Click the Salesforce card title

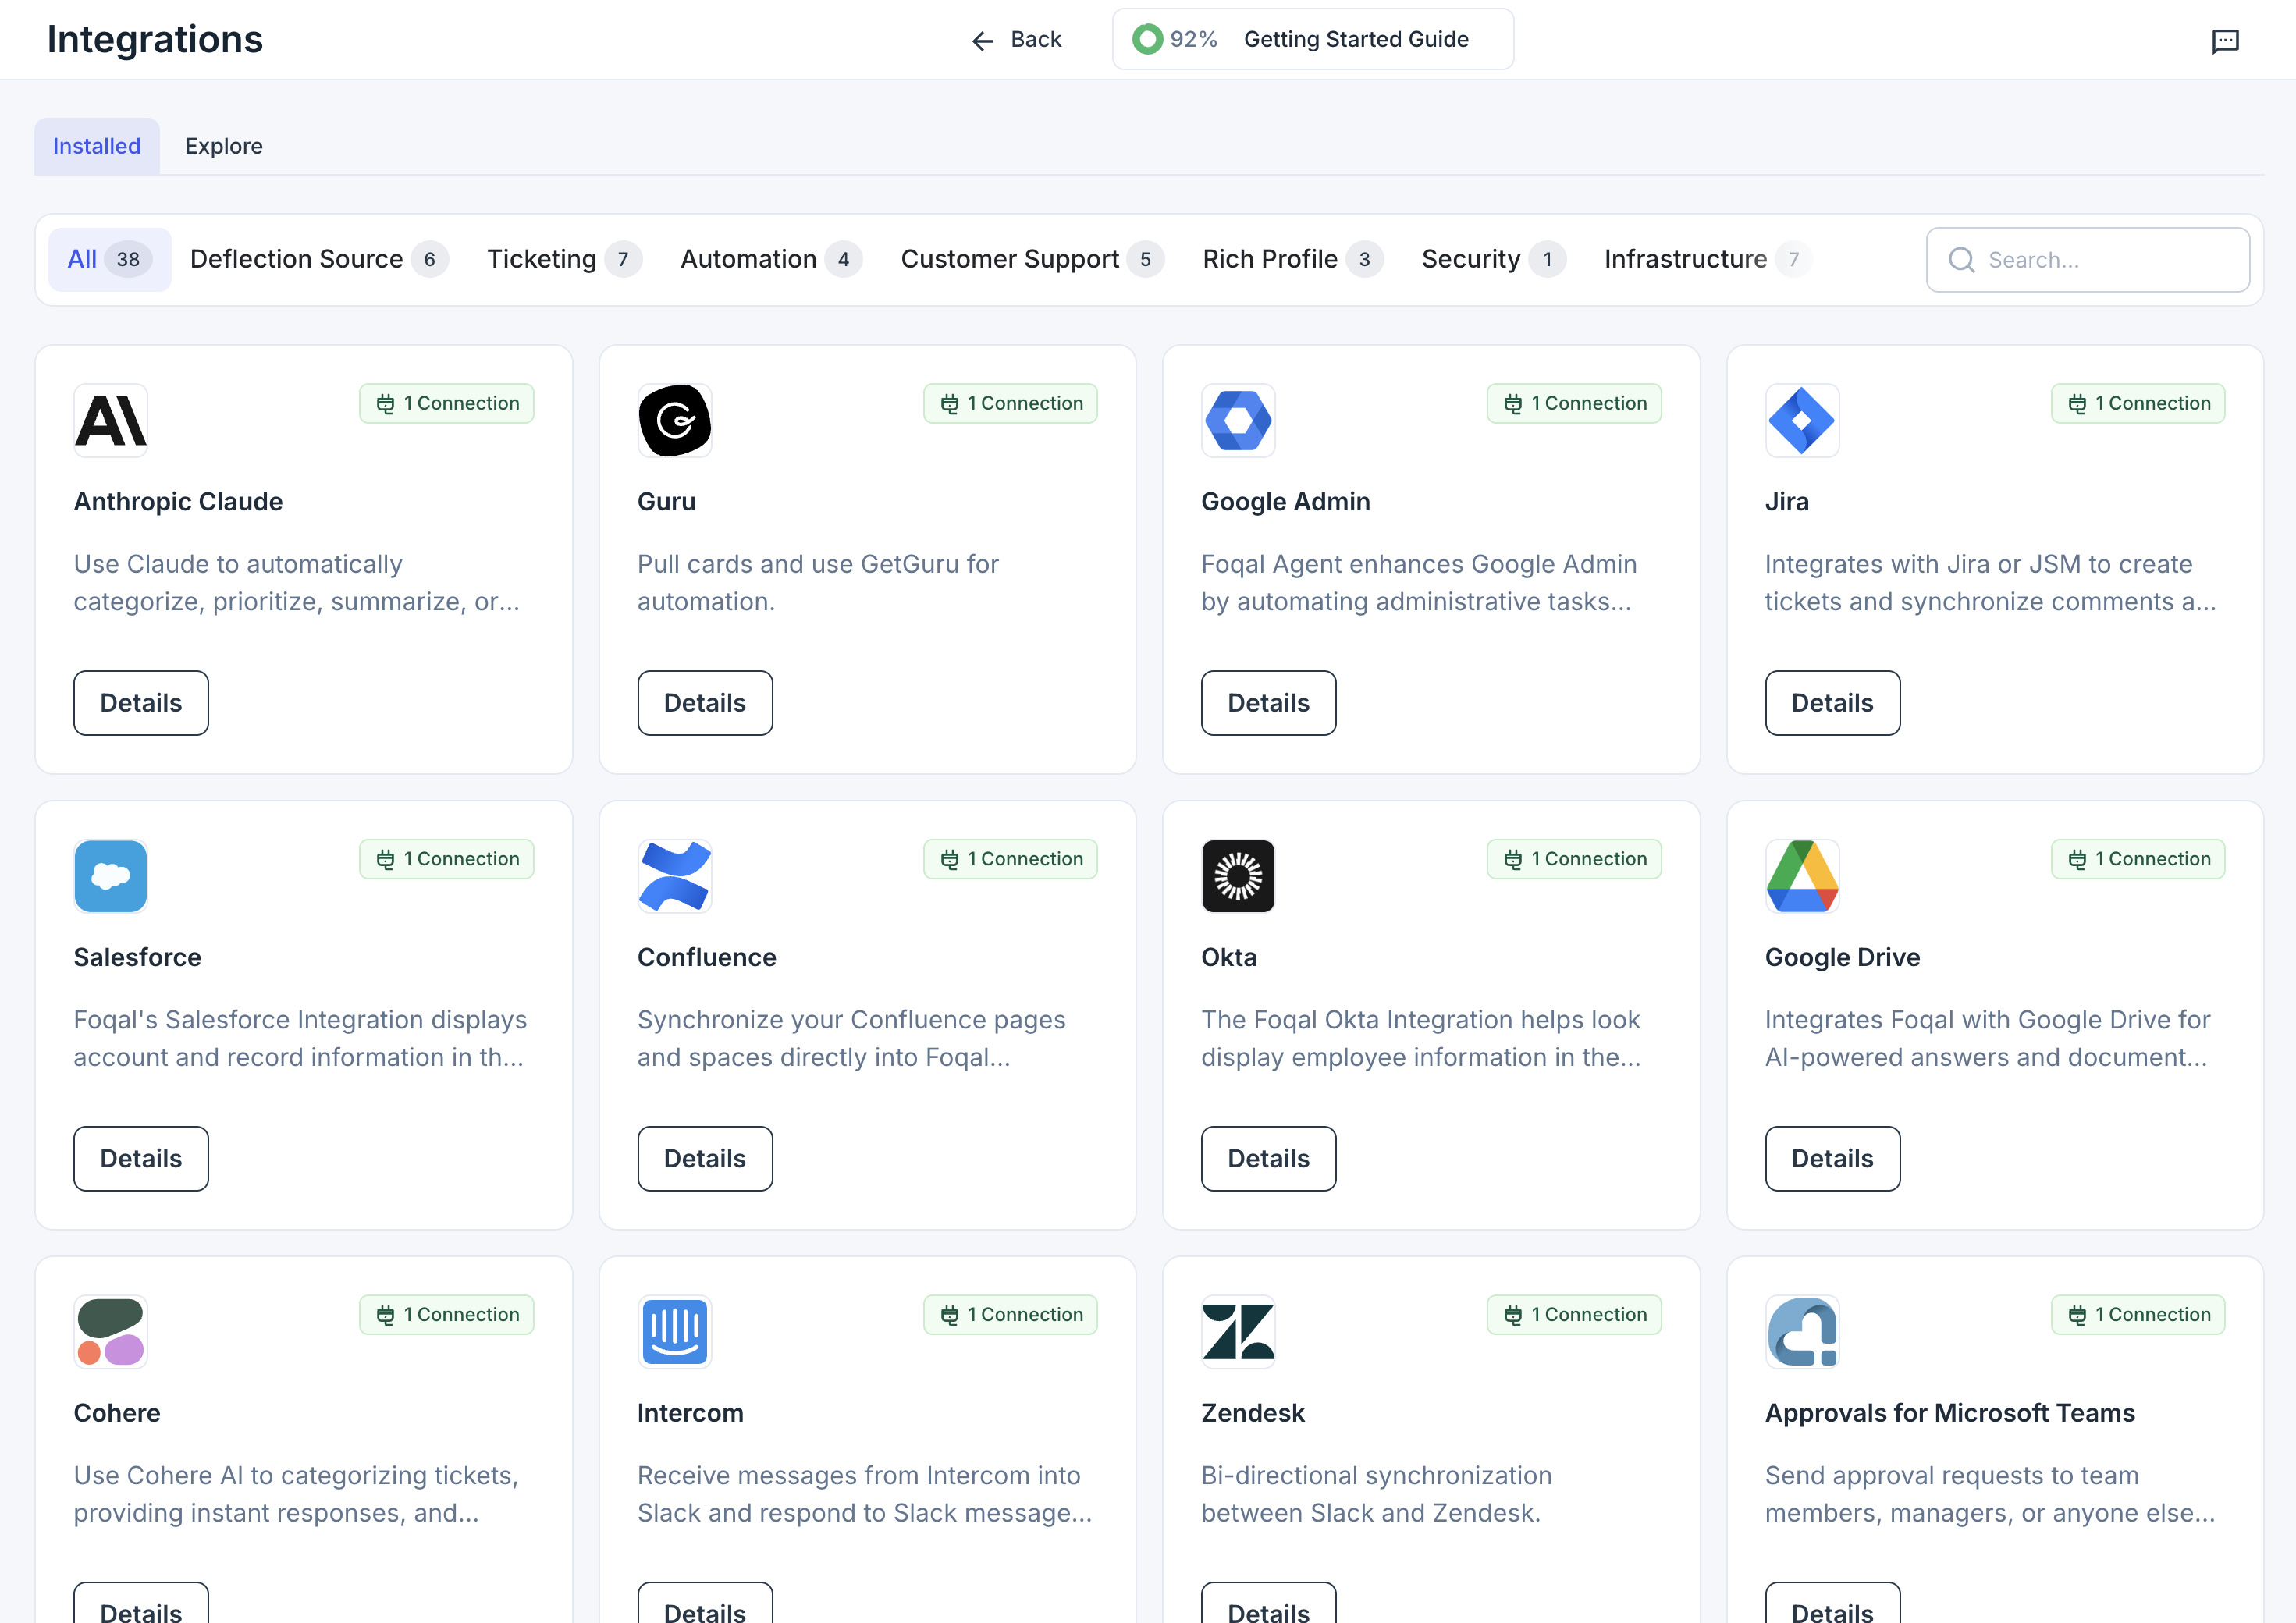pos(138,958)
